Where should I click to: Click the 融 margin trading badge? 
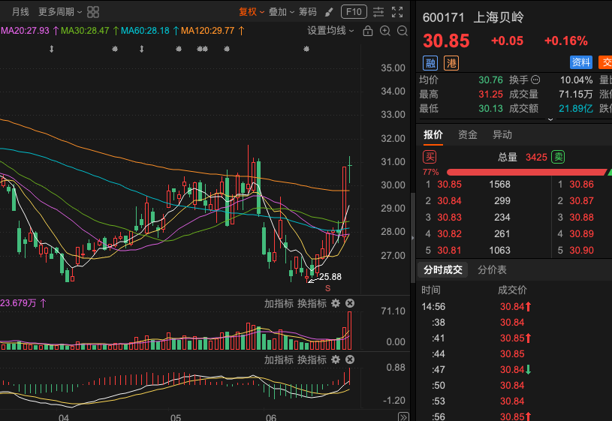pyautogui.click(x=430, y=63)
